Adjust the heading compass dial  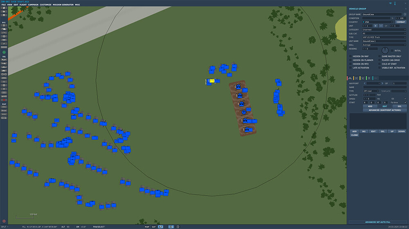click(385, 50)
